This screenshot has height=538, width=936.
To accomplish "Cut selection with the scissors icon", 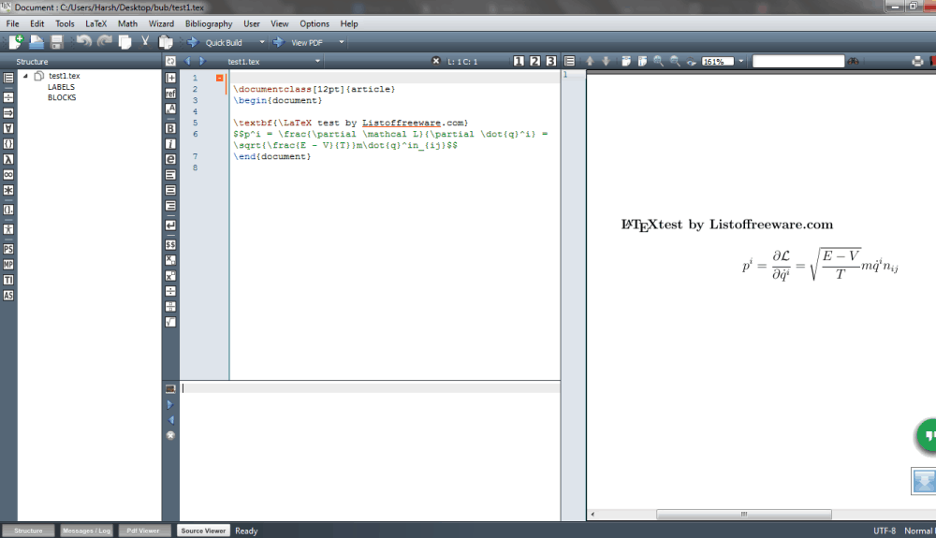I will tap(145, 42).
